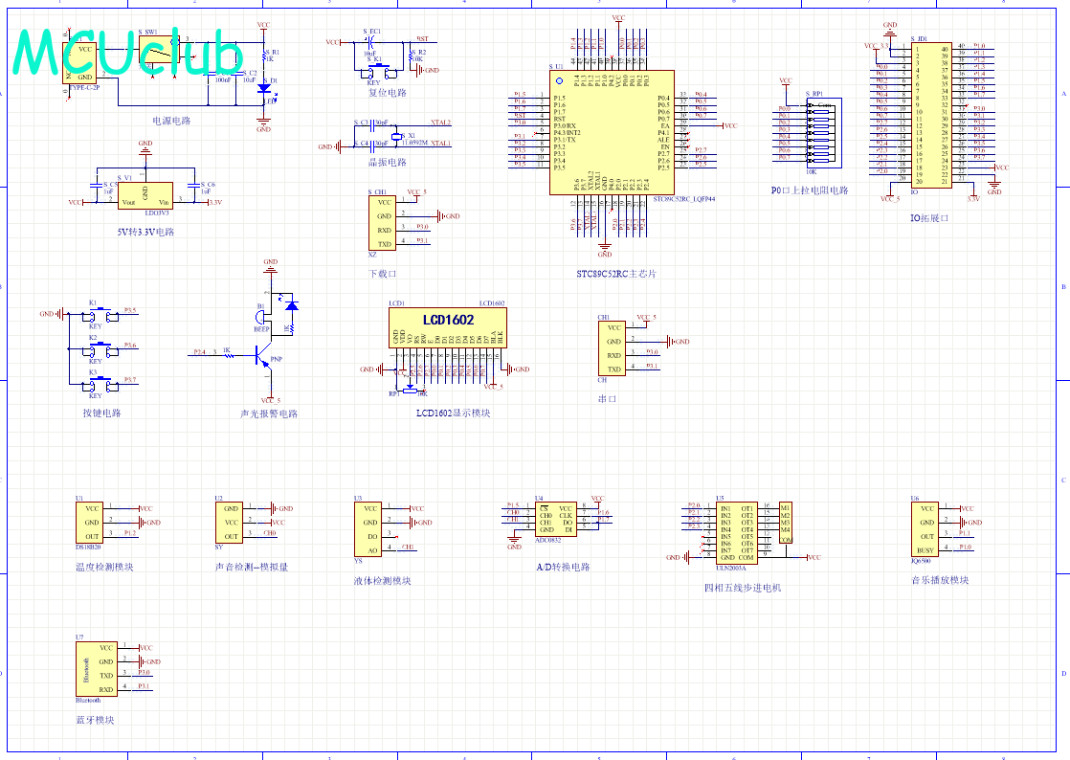Click the "电源电路" section label
1070x760 pixels.
[x=172, y=122]
